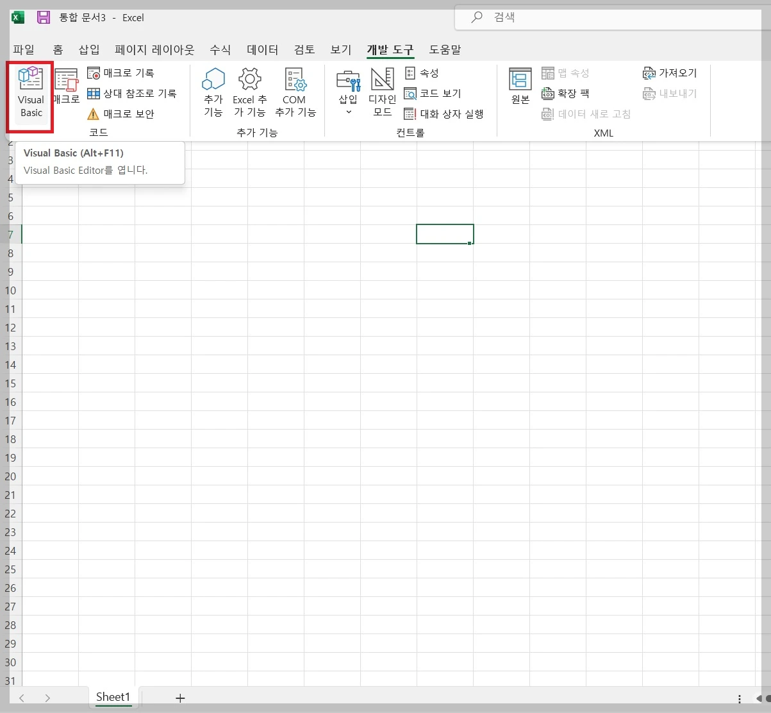Image resolution: width=771 pixels, height=713 pixels.
Task: Click XML 가져오기 (Import)
Action: click(x=670, y=73)
